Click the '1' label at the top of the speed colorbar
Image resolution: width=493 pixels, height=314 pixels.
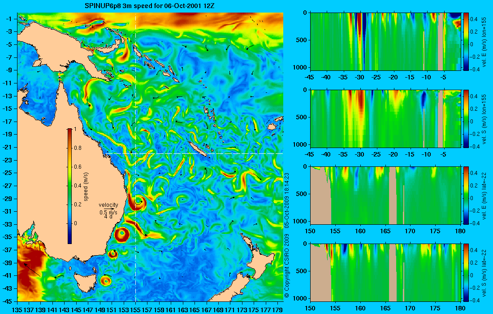tap(75, 129)
